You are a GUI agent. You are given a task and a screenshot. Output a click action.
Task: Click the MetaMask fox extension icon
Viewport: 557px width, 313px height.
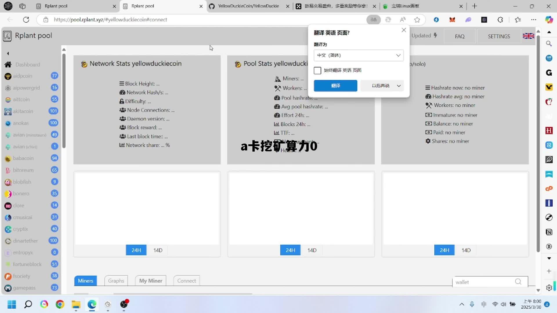pos(452,20)
